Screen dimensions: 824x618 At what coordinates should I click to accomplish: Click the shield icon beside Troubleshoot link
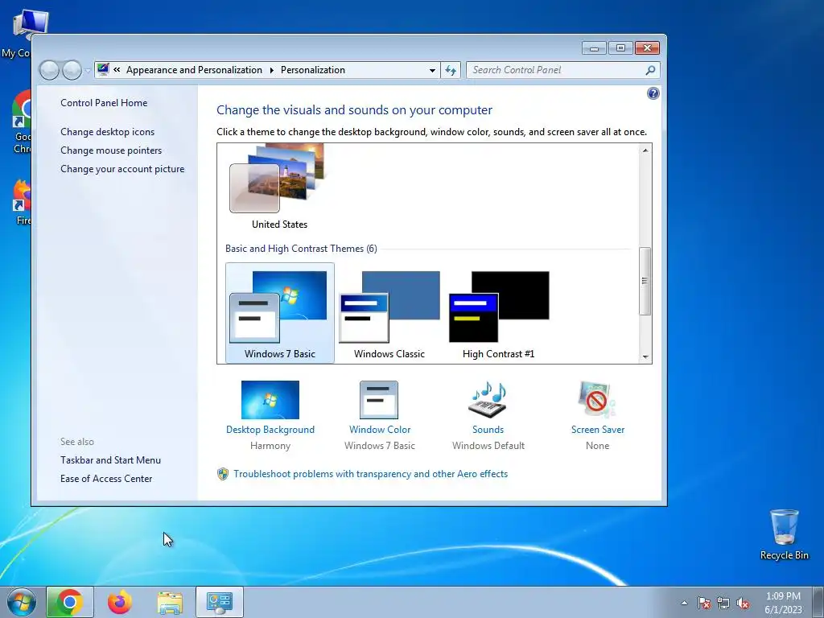coord(223,474)
